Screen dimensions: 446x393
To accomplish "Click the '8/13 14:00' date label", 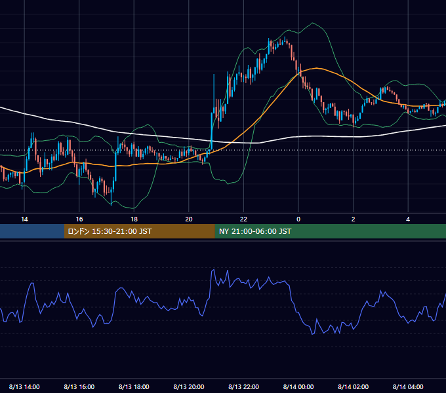I will tap(24, 386).
